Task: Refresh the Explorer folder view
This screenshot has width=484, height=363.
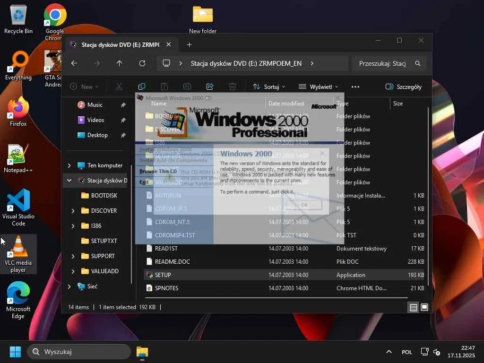Action: tap(142, 63)
